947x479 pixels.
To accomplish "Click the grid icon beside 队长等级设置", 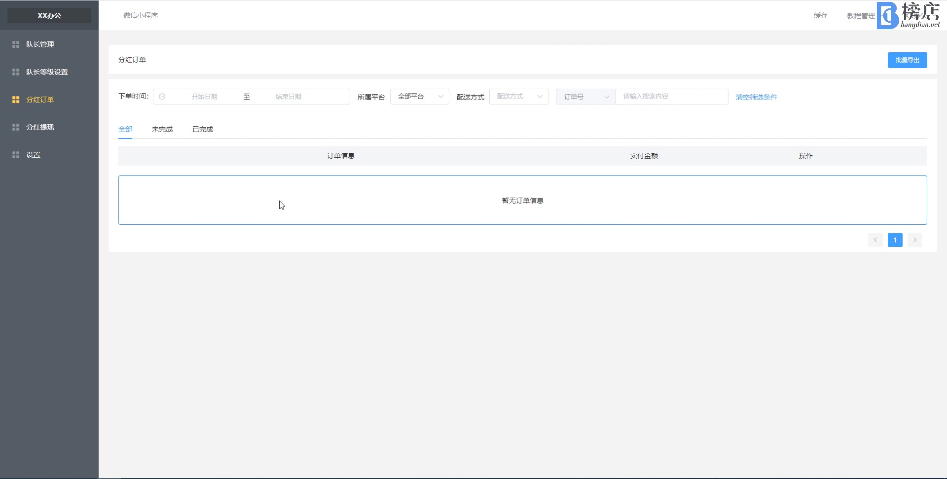I will [16, 72].
